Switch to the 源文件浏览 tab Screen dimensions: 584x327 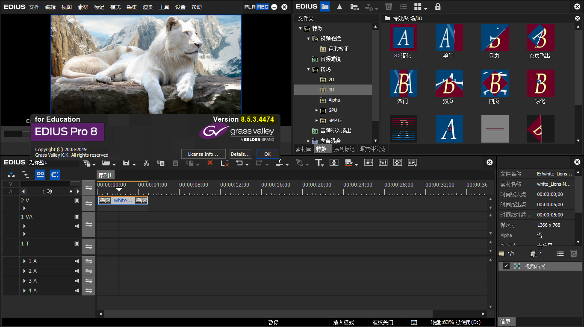372,149
